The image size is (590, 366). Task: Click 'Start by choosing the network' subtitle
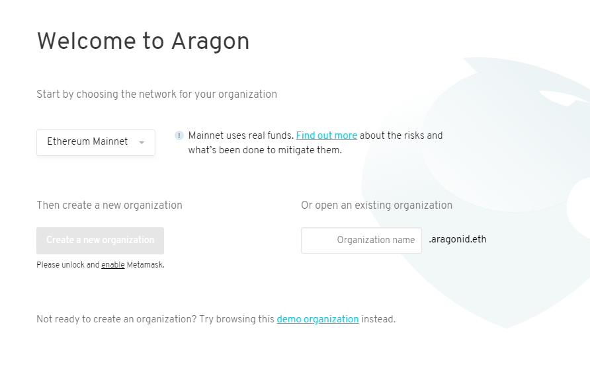pyautogui.click(x=157, y=94)
